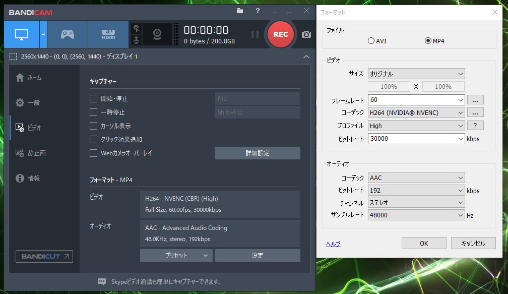Viewport: 508px width, 294px height.
Task: Click the AAC - Advanced Audio Coding text
Action: click(x=186, y=228)
